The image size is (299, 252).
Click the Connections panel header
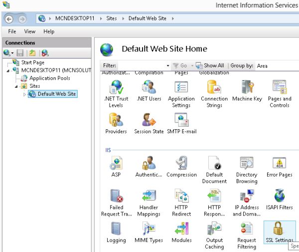tap(47, 43)
